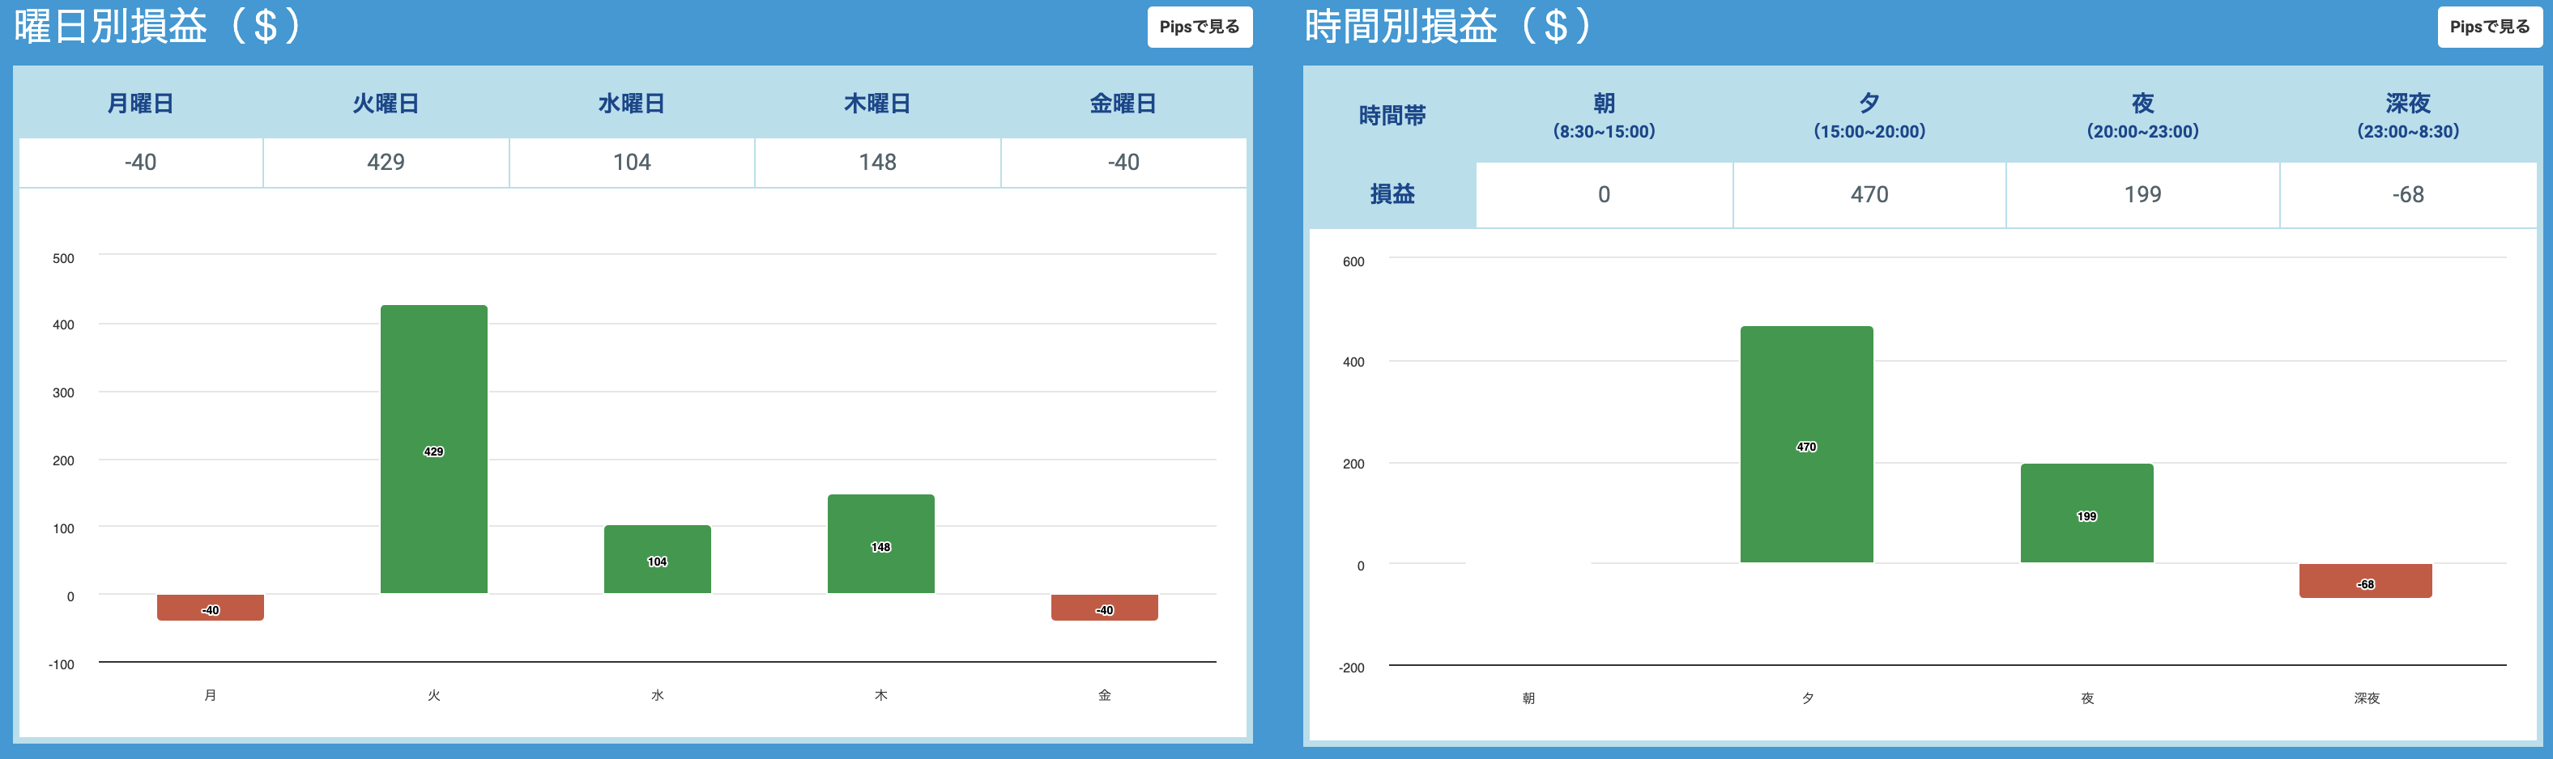Screen dimensions: 2553x759
Task: Click the 0 value cell under 朝
Action: (x=1605, y=195)
